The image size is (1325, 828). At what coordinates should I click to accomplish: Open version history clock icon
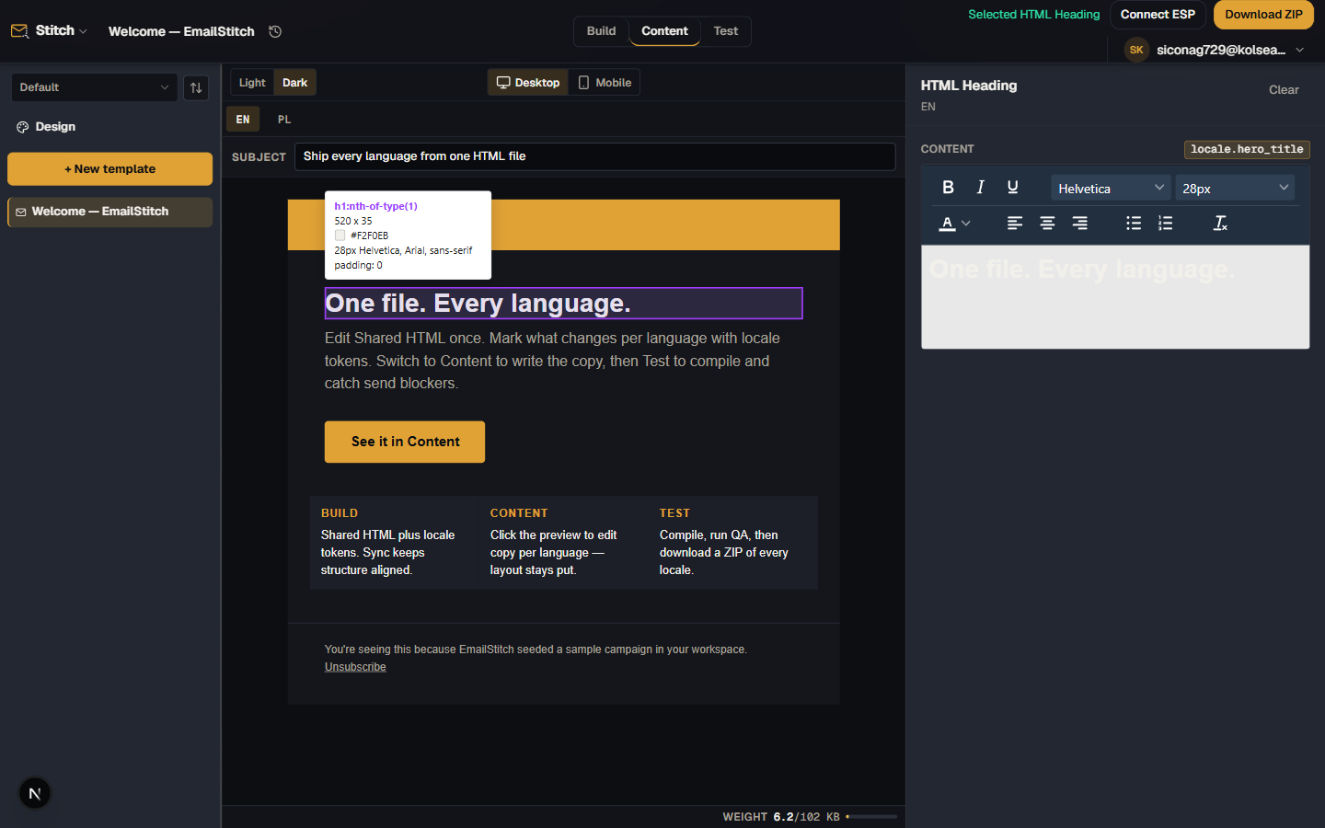pyautogui.click(x=275, y=31)
